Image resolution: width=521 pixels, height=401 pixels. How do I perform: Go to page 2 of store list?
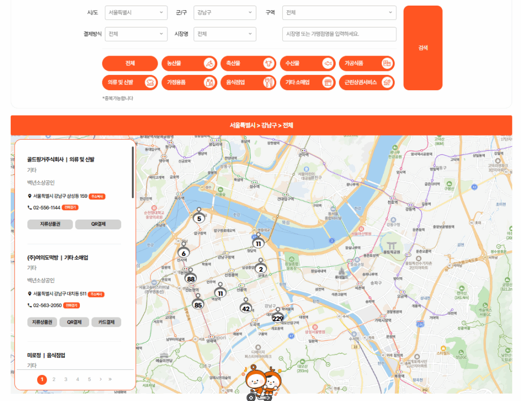click(54, 379)
